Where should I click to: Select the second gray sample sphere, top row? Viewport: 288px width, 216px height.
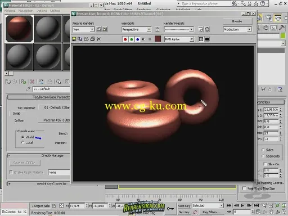click(x=48, y=29)
